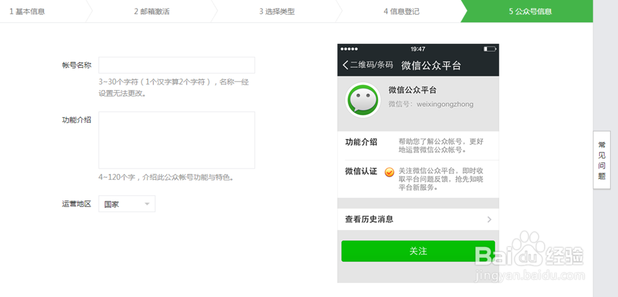Open the 国家 dropdown for 运营地区

(x=127, y=204)
